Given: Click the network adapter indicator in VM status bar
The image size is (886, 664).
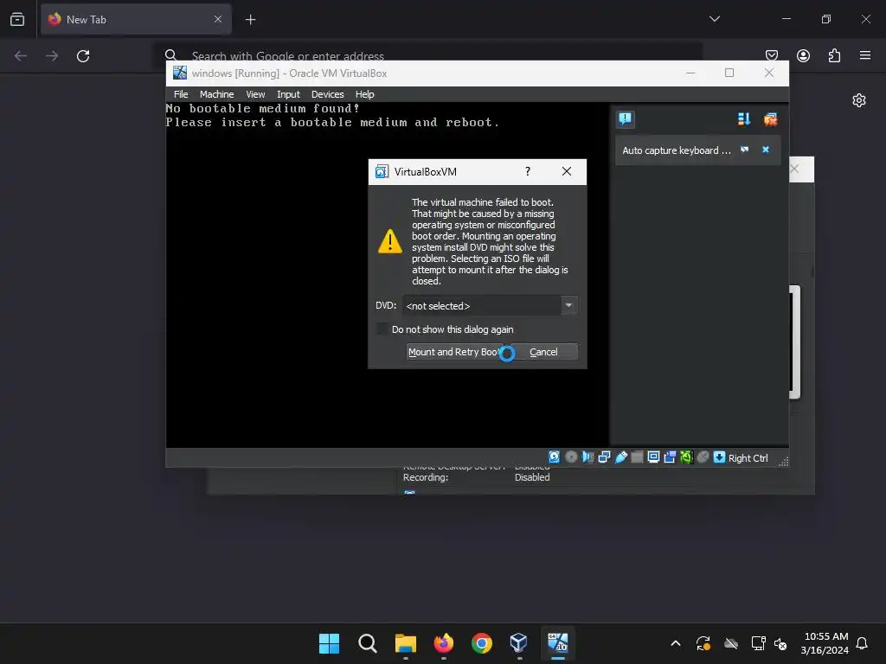Looking at the screenshot, I should click(604, 457).
